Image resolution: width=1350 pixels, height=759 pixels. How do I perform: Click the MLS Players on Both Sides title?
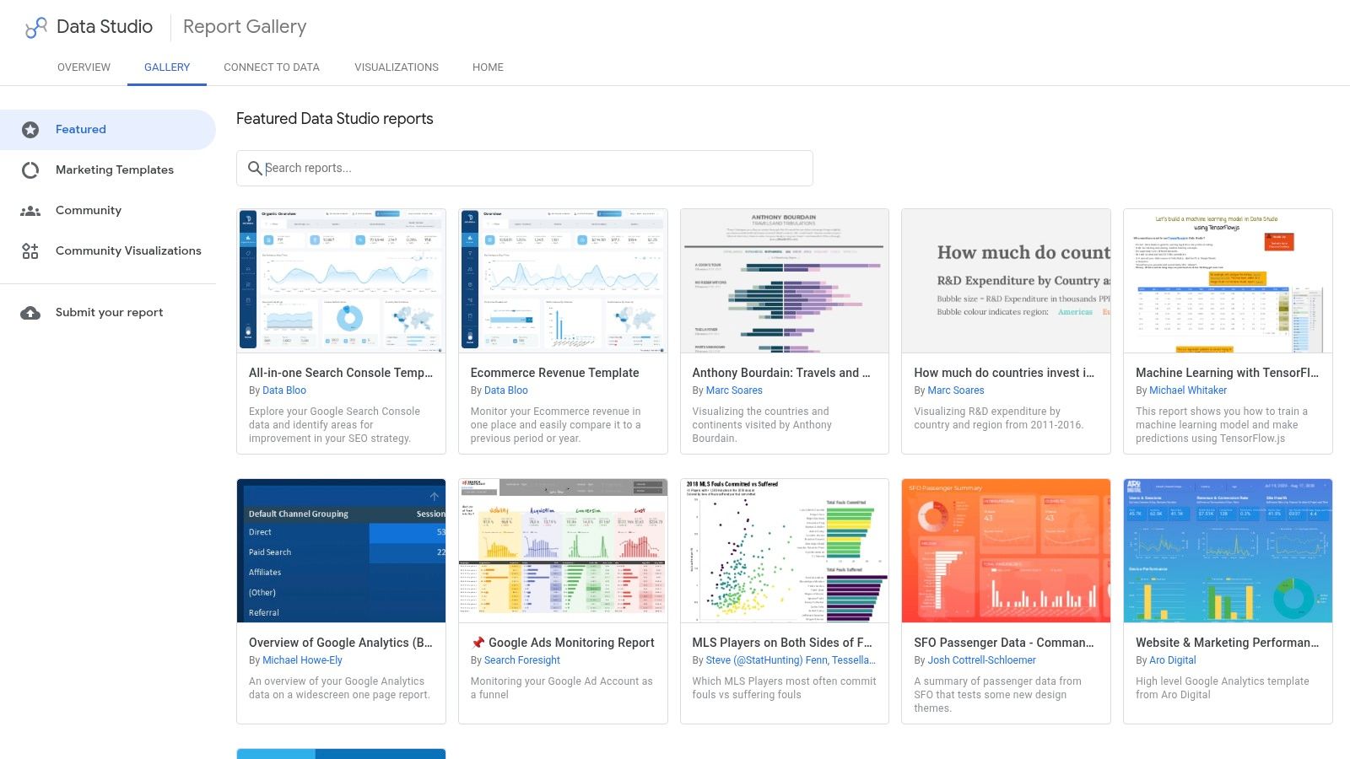coord(782,643)
